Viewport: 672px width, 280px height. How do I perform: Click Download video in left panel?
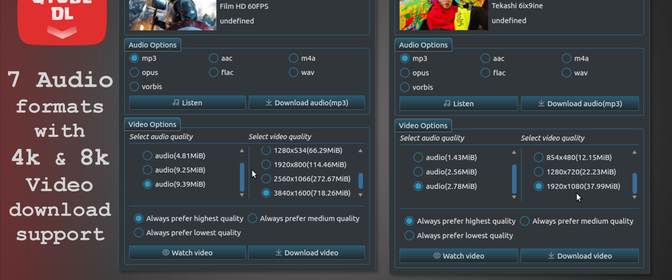(x=307, y=253)
